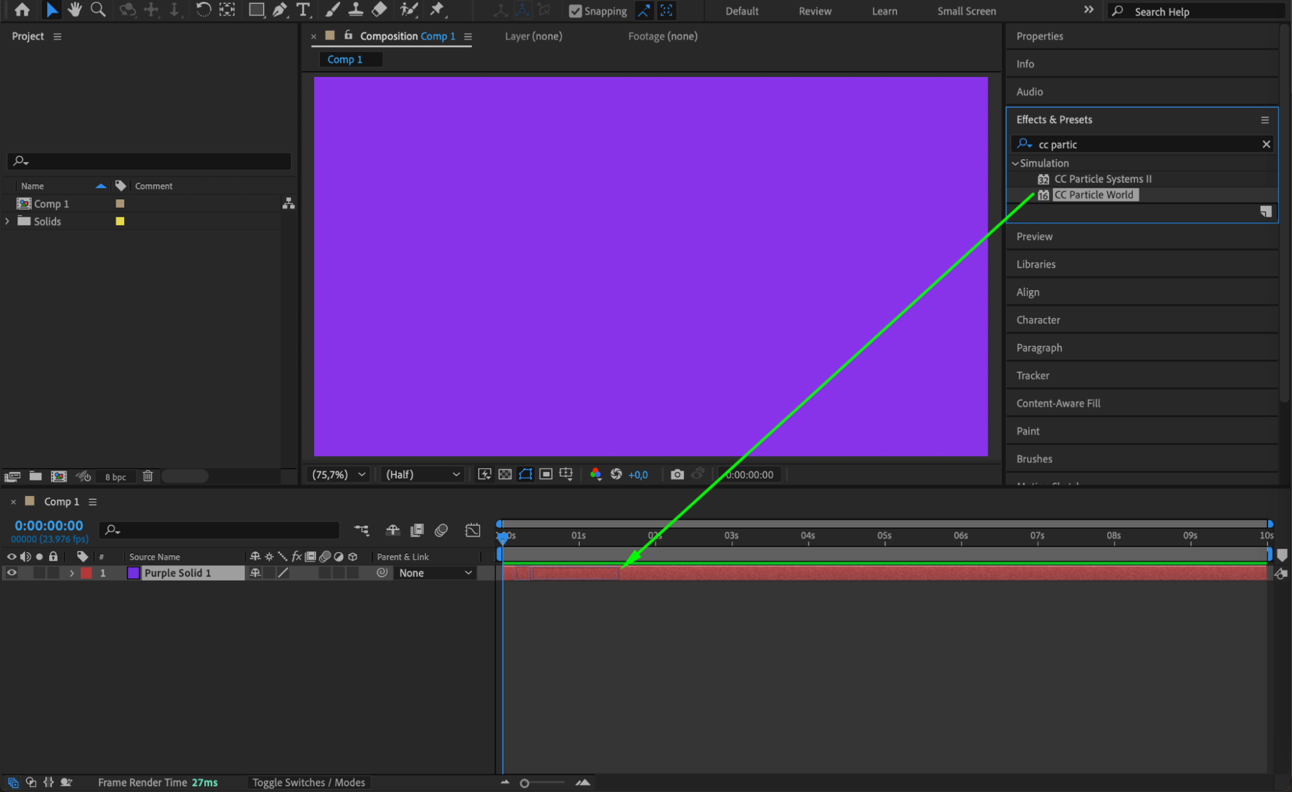Toggle the Snapping checkbox
Screen dimensions: 1292x792
coord(575,11)
